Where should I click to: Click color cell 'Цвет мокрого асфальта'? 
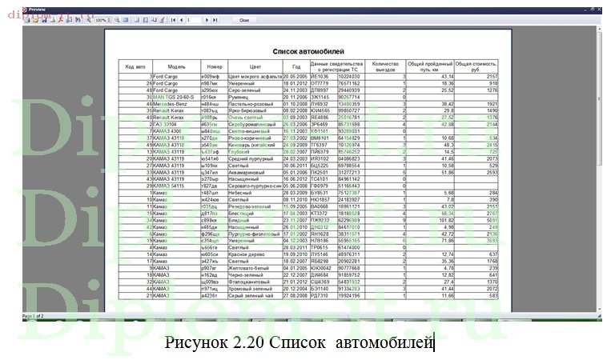255,77
